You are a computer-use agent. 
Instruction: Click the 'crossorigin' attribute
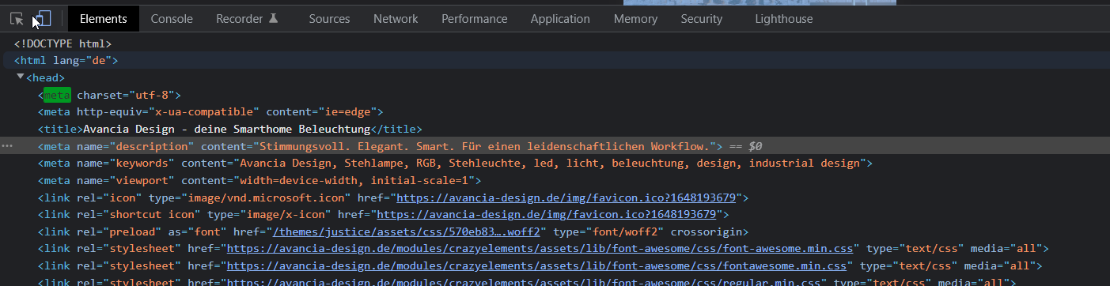pos(707,231)
